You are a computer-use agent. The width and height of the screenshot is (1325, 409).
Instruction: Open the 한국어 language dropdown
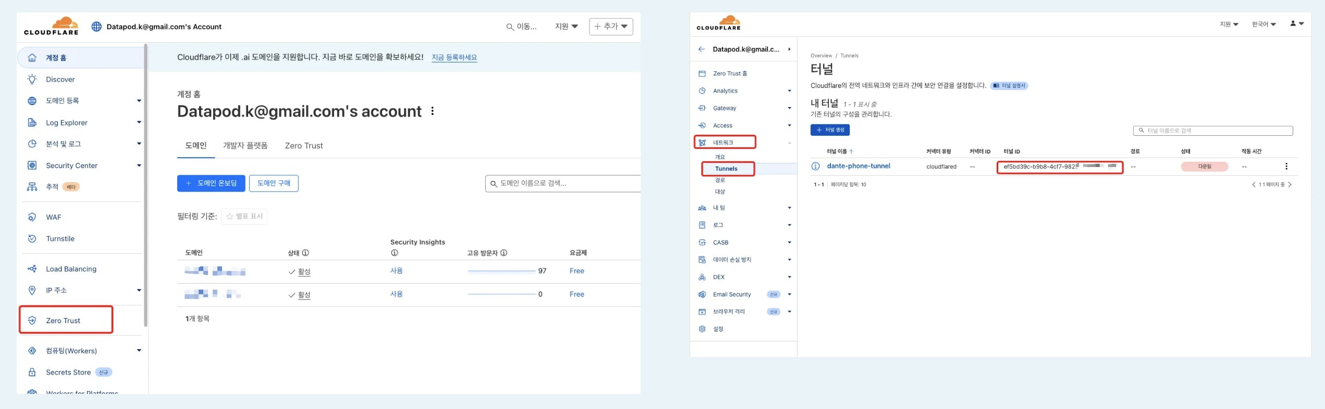click(x=1264, y=24)
